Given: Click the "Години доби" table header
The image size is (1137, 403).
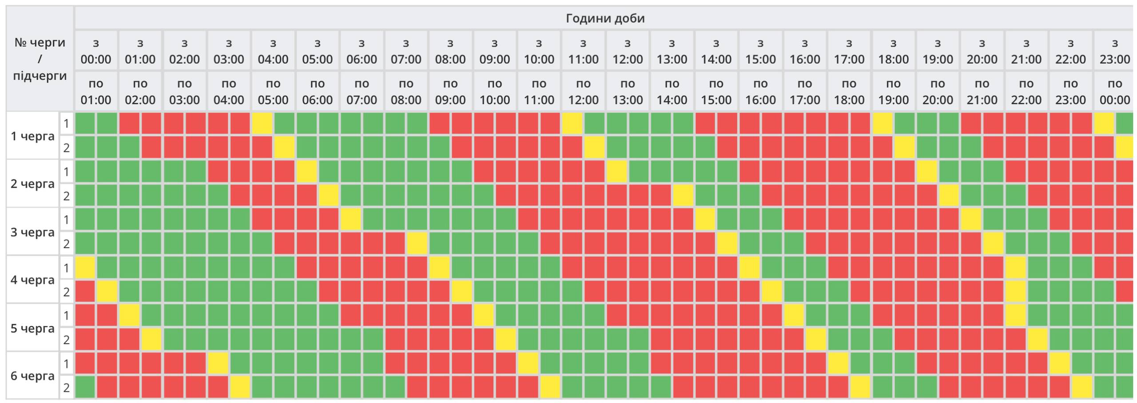Looking at the screenshot, I should click(605, 18).
